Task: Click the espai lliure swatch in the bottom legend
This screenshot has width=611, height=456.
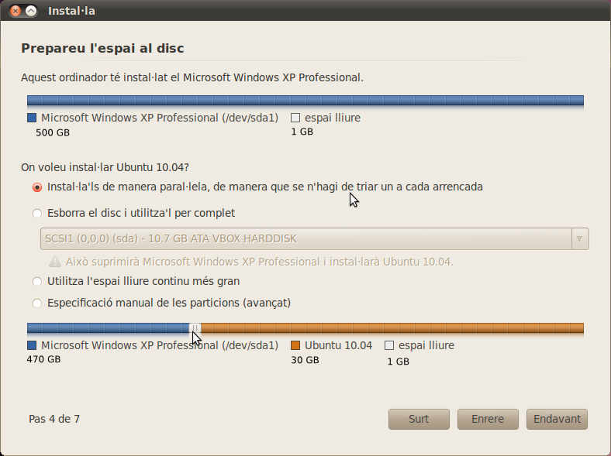Action: (x=389, y=345)
